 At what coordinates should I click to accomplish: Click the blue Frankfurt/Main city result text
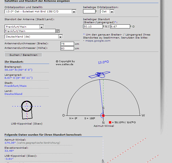pos(16,86)
